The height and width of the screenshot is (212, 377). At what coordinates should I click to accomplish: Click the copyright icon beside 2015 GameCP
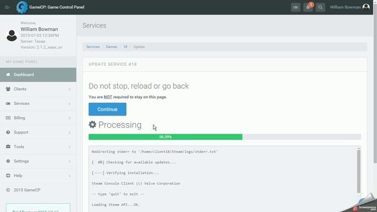[x=8, y=190]
